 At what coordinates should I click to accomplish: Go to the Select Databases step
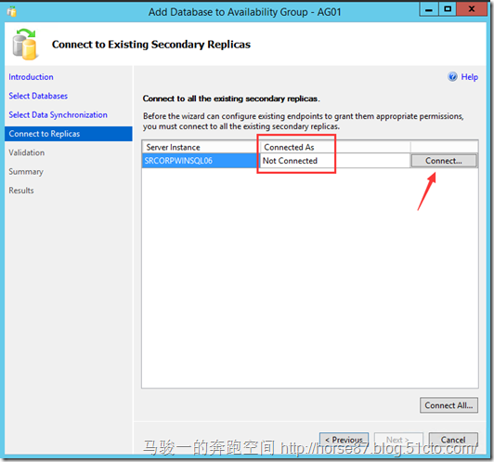coord(38,96)
